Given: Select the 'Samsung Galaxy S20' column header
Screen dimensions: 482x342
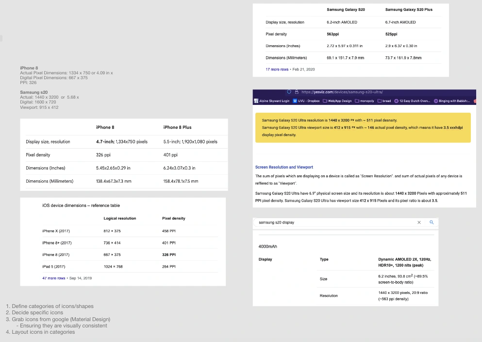Looking at the screenshot, I should click(x=346, y=10).
